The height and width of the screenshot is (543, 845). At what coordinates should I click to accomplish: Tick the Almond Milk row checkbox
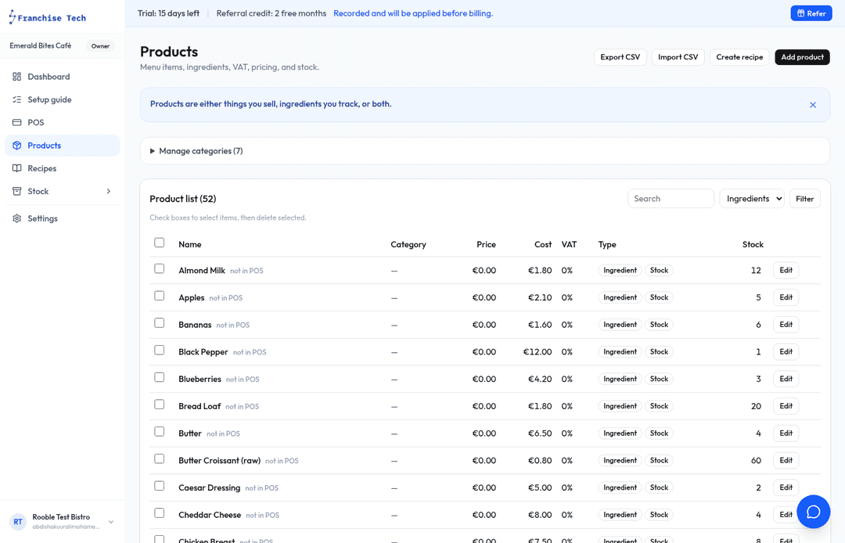click(159, 269)
